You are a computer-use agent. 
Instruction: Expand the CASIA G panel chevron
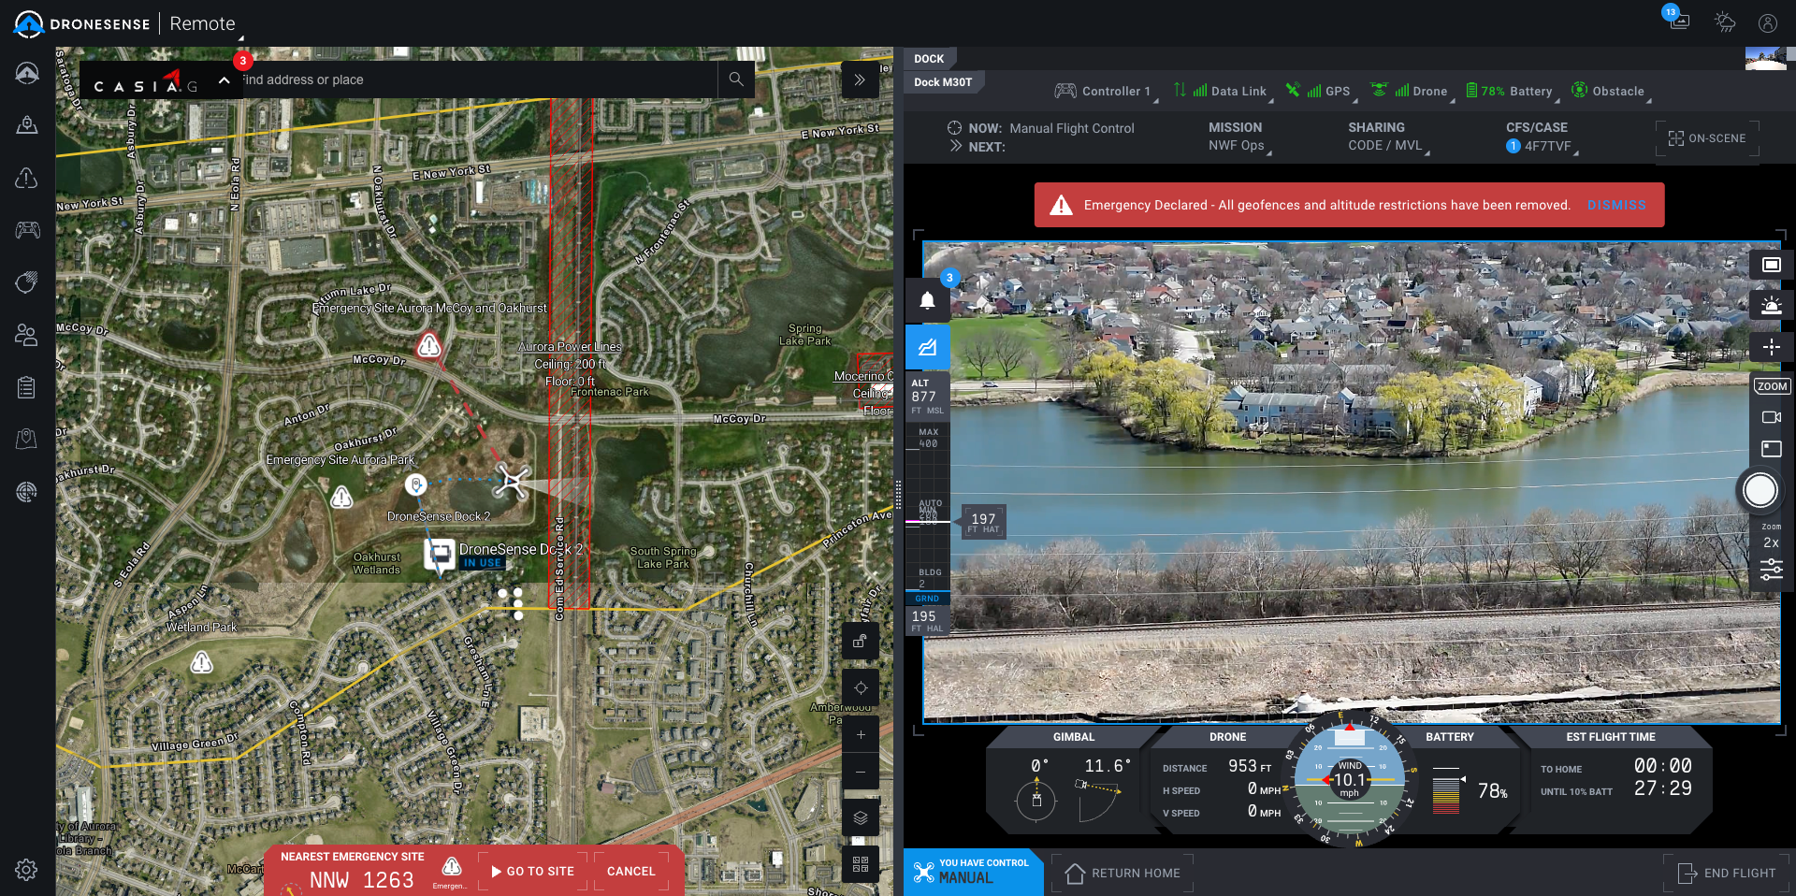[224, 80]
